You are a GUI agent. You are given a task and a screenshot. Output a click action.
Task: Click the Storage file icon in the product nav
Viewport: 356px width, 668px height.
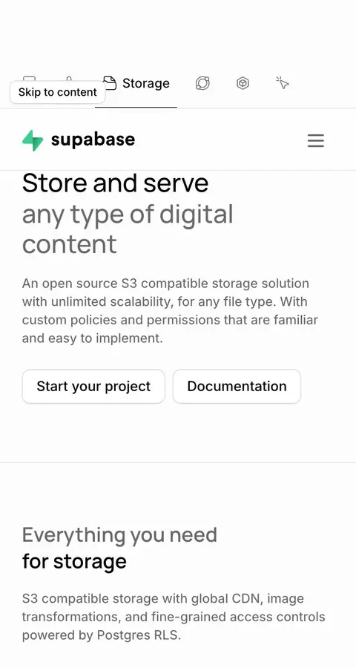point(111,83)
